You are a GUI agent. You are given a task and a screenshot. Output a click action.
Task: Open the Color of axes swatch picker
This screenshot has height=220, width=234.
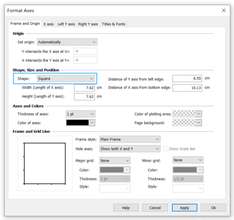(x=80, y=123)
